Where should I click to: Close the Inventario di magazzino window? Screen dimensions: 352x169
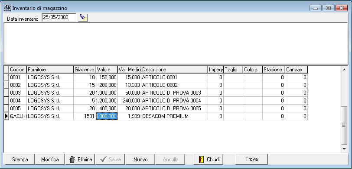point(342,8)
